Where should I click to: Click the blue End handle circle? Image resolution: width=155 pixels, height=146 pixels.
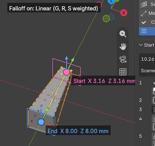41,122
